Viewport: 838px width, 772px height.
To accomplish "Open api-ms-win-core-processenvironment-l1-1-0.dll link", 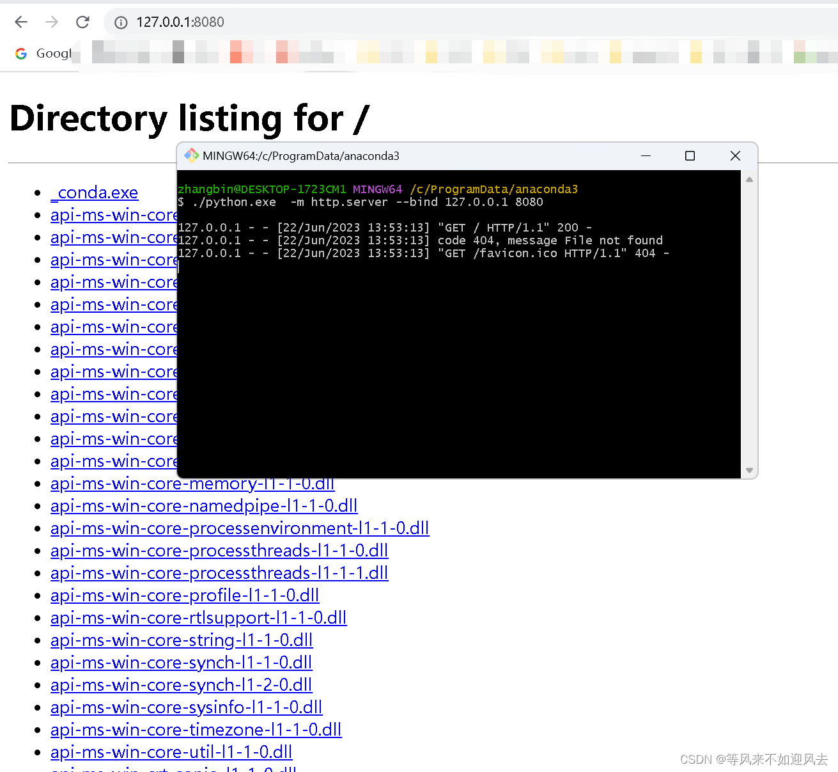I will coord(240,528).
